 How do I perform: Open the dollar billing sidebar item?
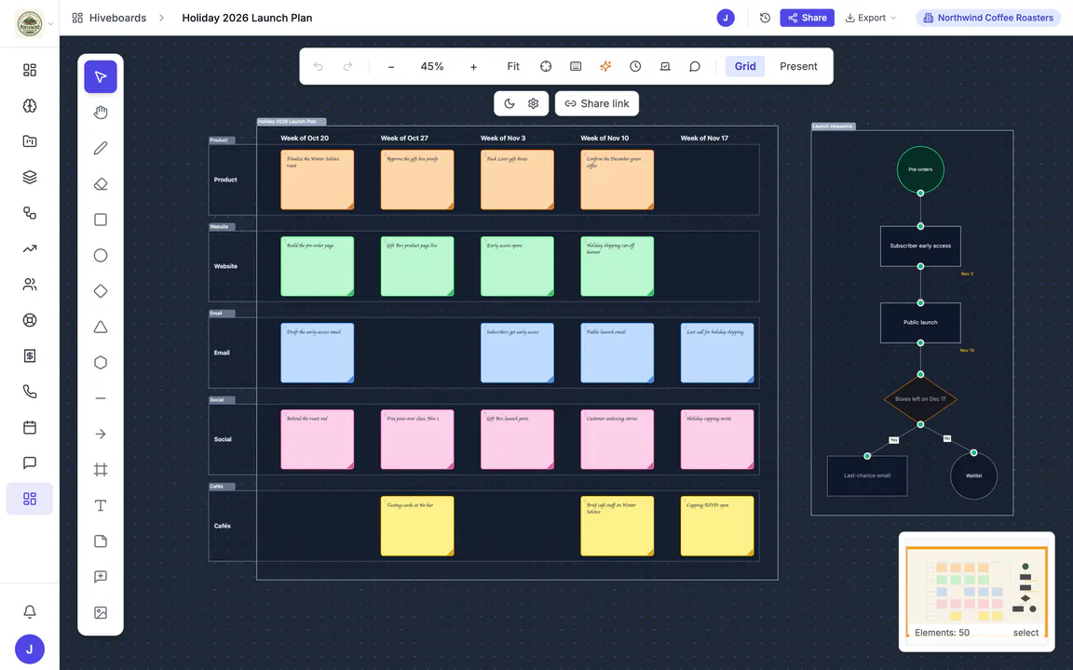(30, 356)
